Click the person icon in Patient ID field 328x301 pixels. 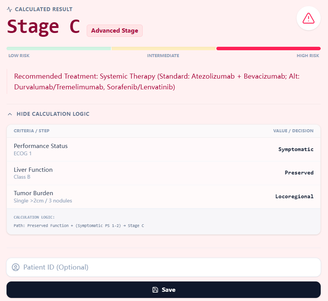click(15, 267)
